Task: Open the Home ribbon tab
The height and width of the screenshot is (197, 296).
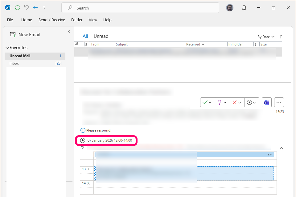Action: tap(27, 20)
